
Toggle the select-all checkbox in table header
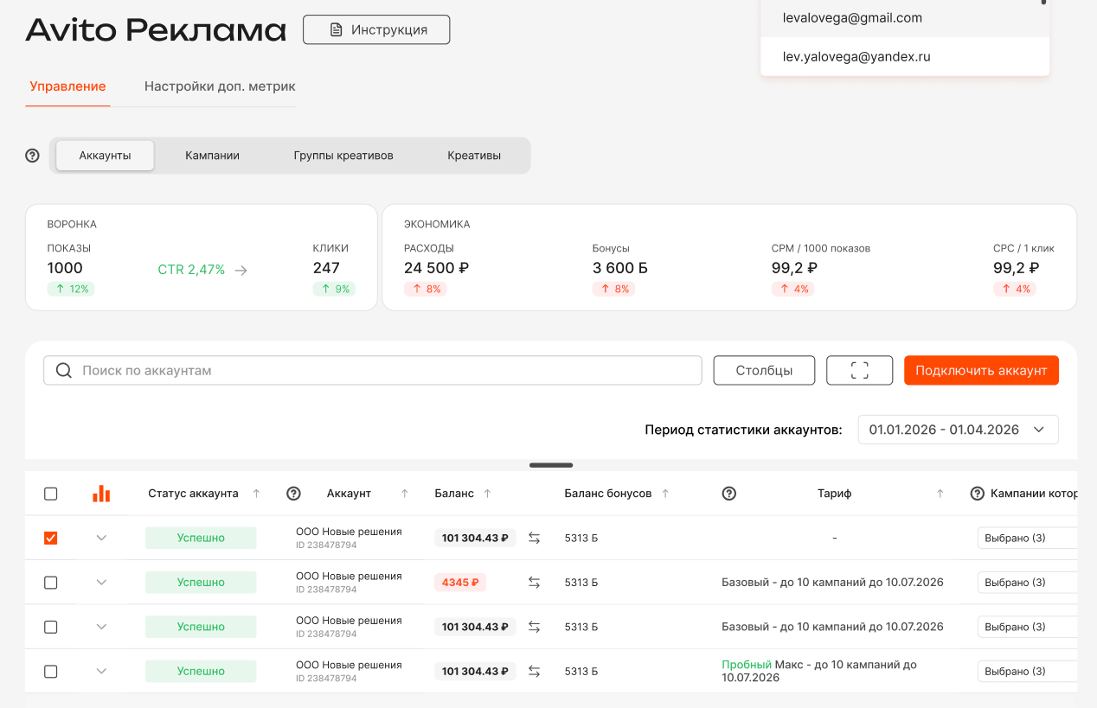click(51, 494)
